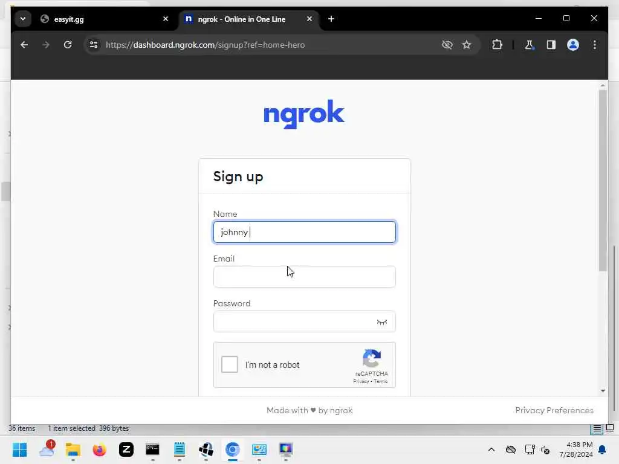Open reCAPTCHA Privacy link
The image size is (619, 464).
click(361, 382)
